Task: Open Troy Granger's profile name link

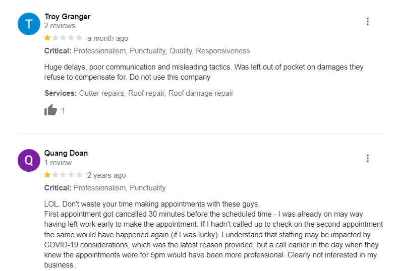Action: 67,17
